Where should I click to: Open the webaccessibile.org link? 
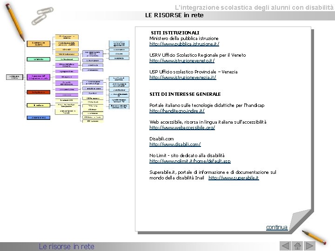pos(182,128)
